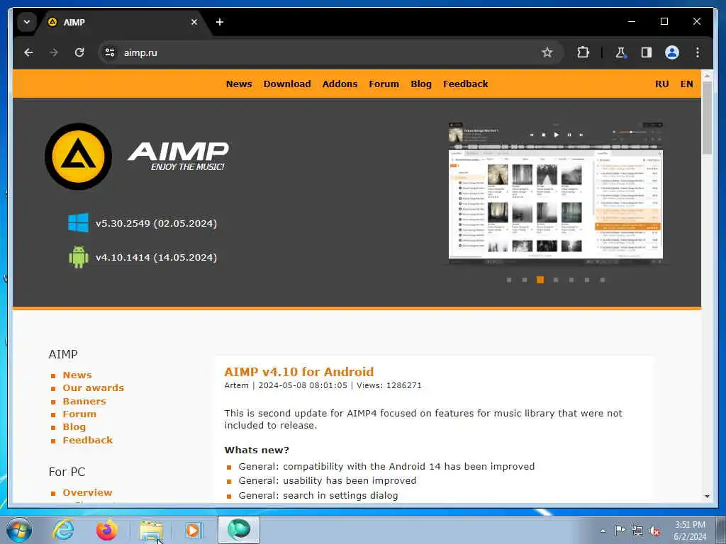The width and height of the screenshot is (726, 544).
Task: Switch site language to RU
Action: pyautogui.click(x=661, y=84)
